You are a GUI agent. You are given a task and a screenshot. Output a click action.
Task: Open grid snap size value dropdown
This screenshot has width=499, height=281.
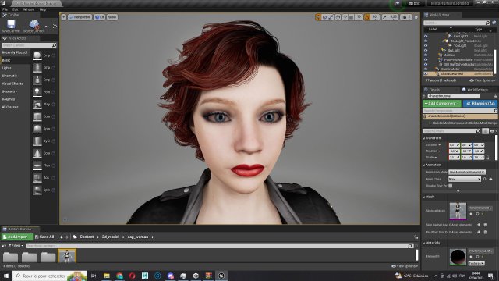click(x=359, y=17)
